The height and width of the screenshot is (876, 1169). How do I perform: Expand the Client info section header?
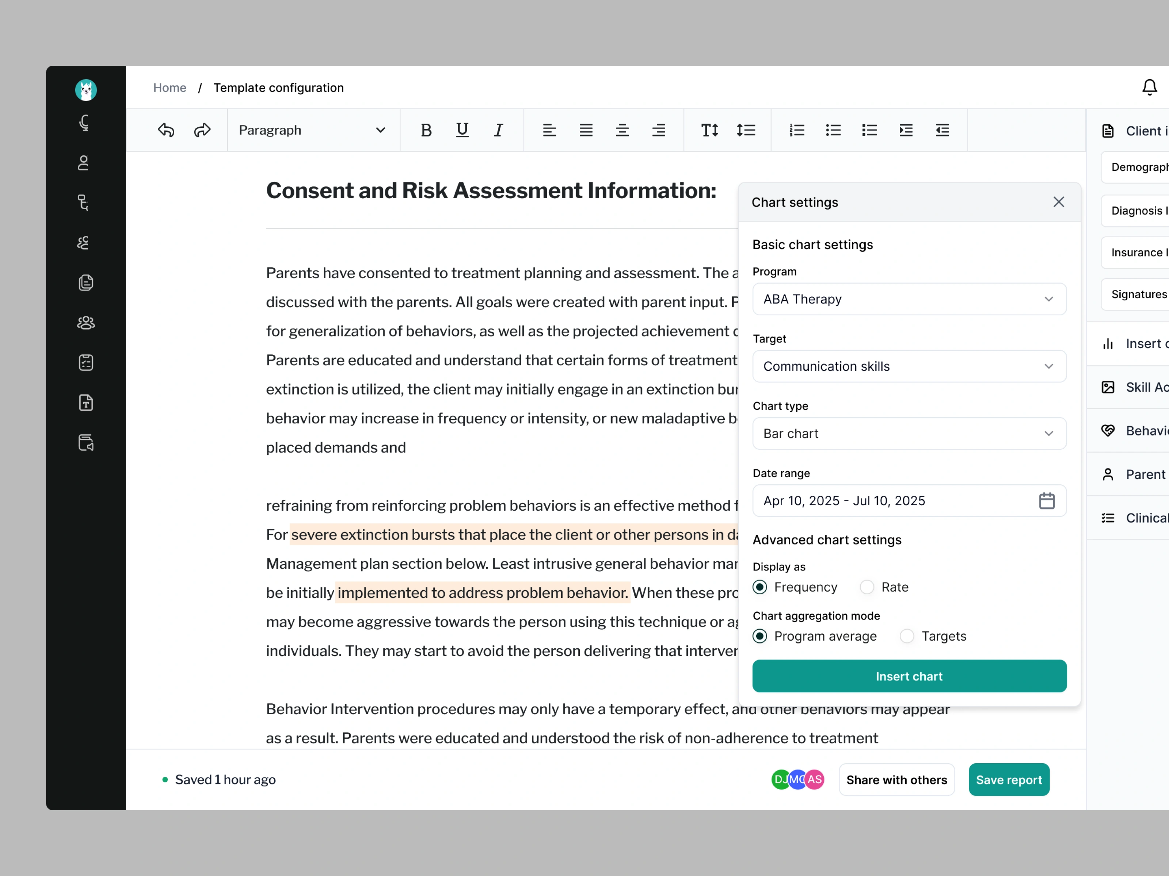(1128, 130)
